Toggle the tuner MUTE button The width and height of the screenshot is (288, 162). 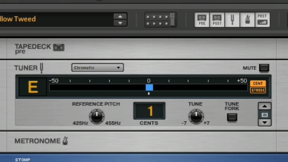click(x=264, y=68)
